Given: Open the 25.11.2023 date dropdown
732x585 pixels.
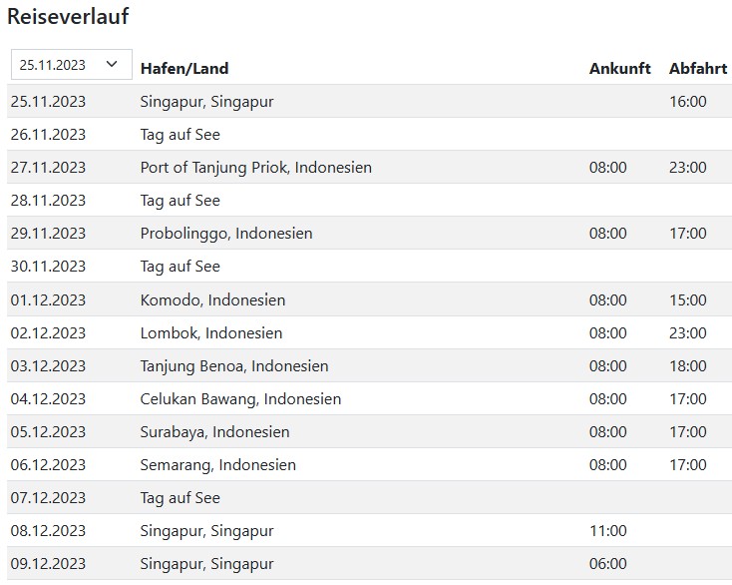Looking at the screenshot, I should 72,65.
